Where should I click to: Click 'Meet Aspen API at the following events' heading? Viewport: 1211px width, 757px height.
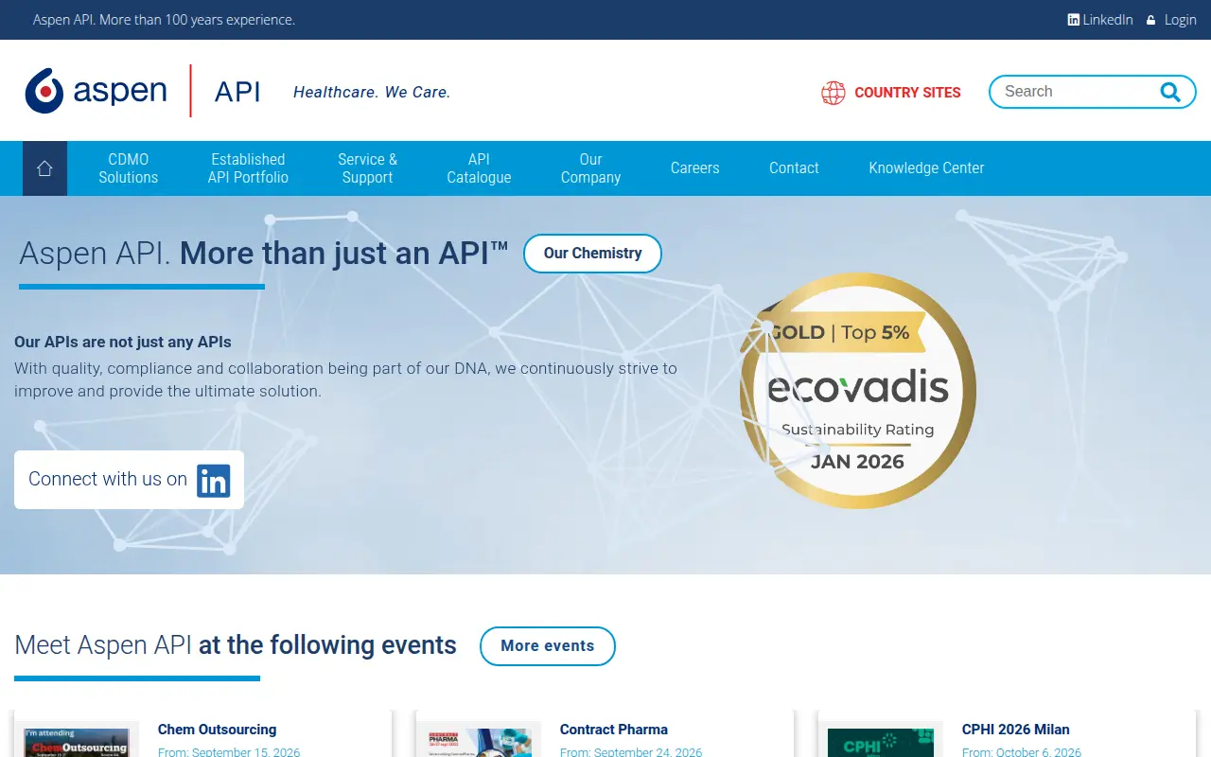tap(236, 645)
